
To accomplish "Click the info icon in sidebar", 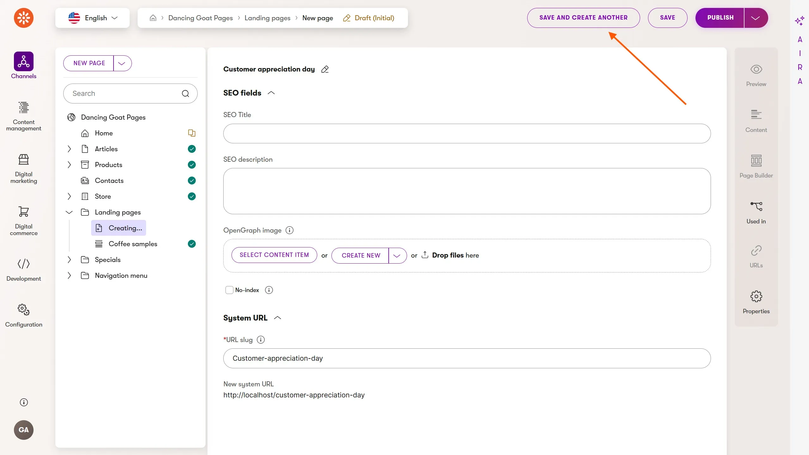I will click(x=24, y=402).
